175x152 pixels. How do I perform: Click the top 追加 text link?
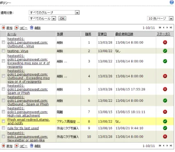point(9,28)
